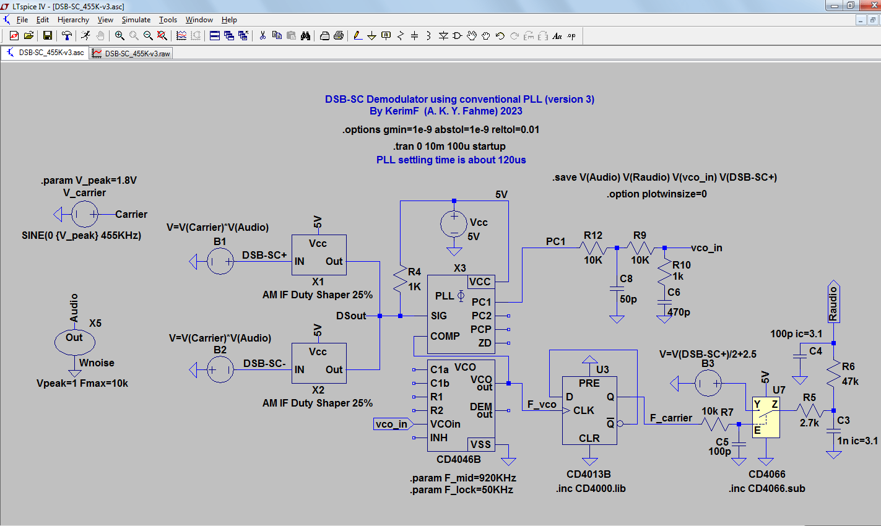Image resolution: width=881 pixels, height=526 pixels.
Task: Open the Hierarchy menu
Action: pos(73,19)
